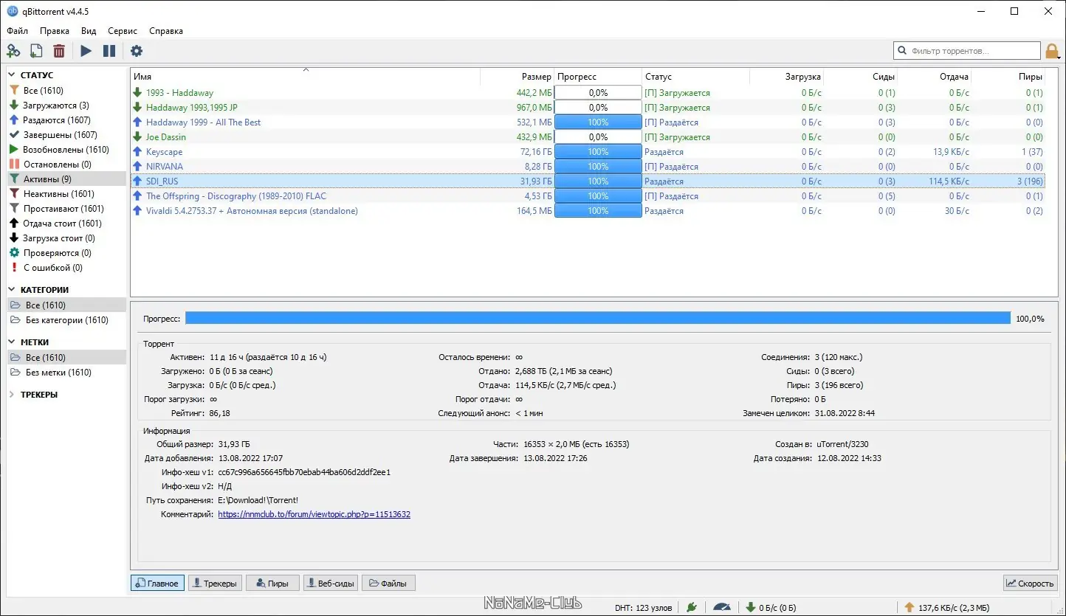Sort torrents by the Отдача column header
The image size is (1066, 616).
point(934,77)
